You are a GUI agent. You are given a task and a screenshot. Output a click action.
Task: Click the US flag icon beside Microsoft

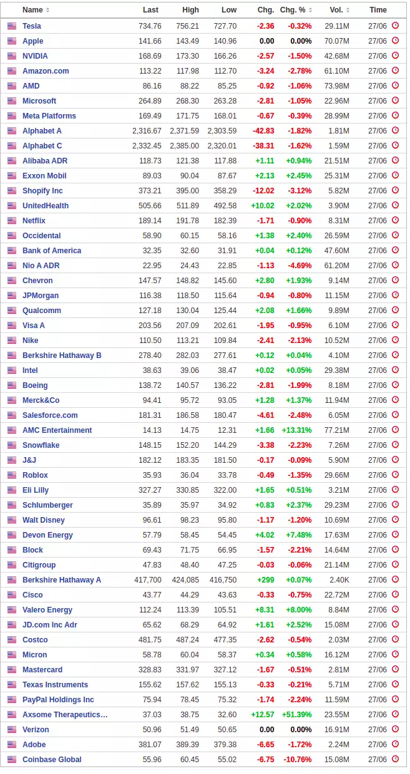click(x=12, y=101)
